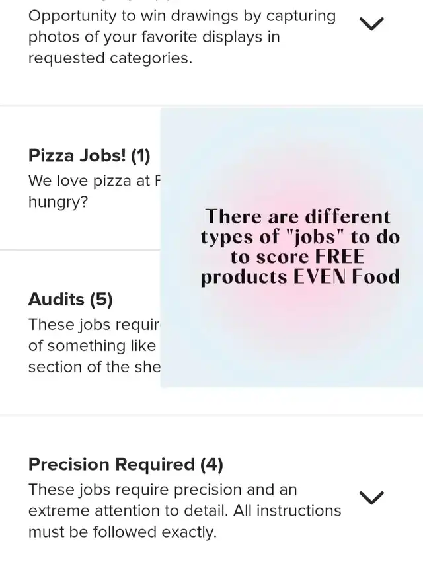Tap "extreme attention to detail" description line

pyautogui.click(x=184, y=511)
